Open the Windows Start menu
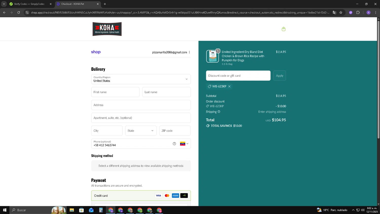 point(5,210)
